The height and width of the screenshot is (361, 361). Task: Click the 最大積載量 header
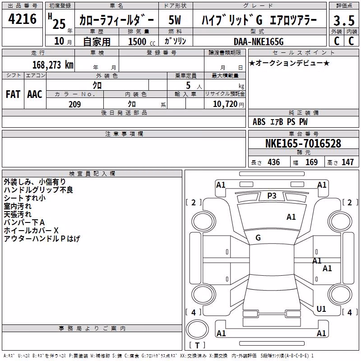click(x=225, y=75)
